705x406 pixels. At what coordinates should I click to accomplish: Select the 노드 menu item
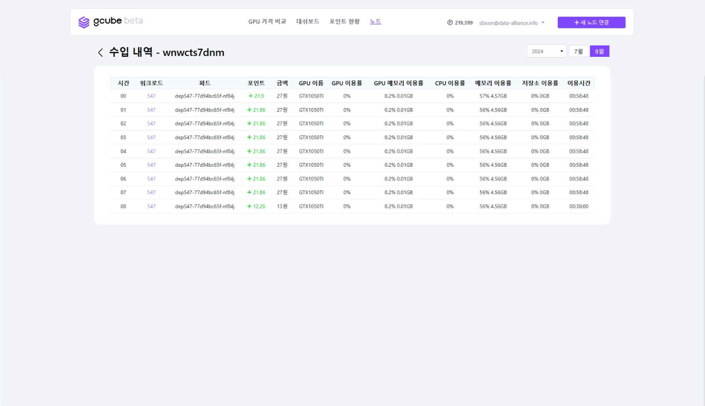pyautogui.click(x=375, y=22)
